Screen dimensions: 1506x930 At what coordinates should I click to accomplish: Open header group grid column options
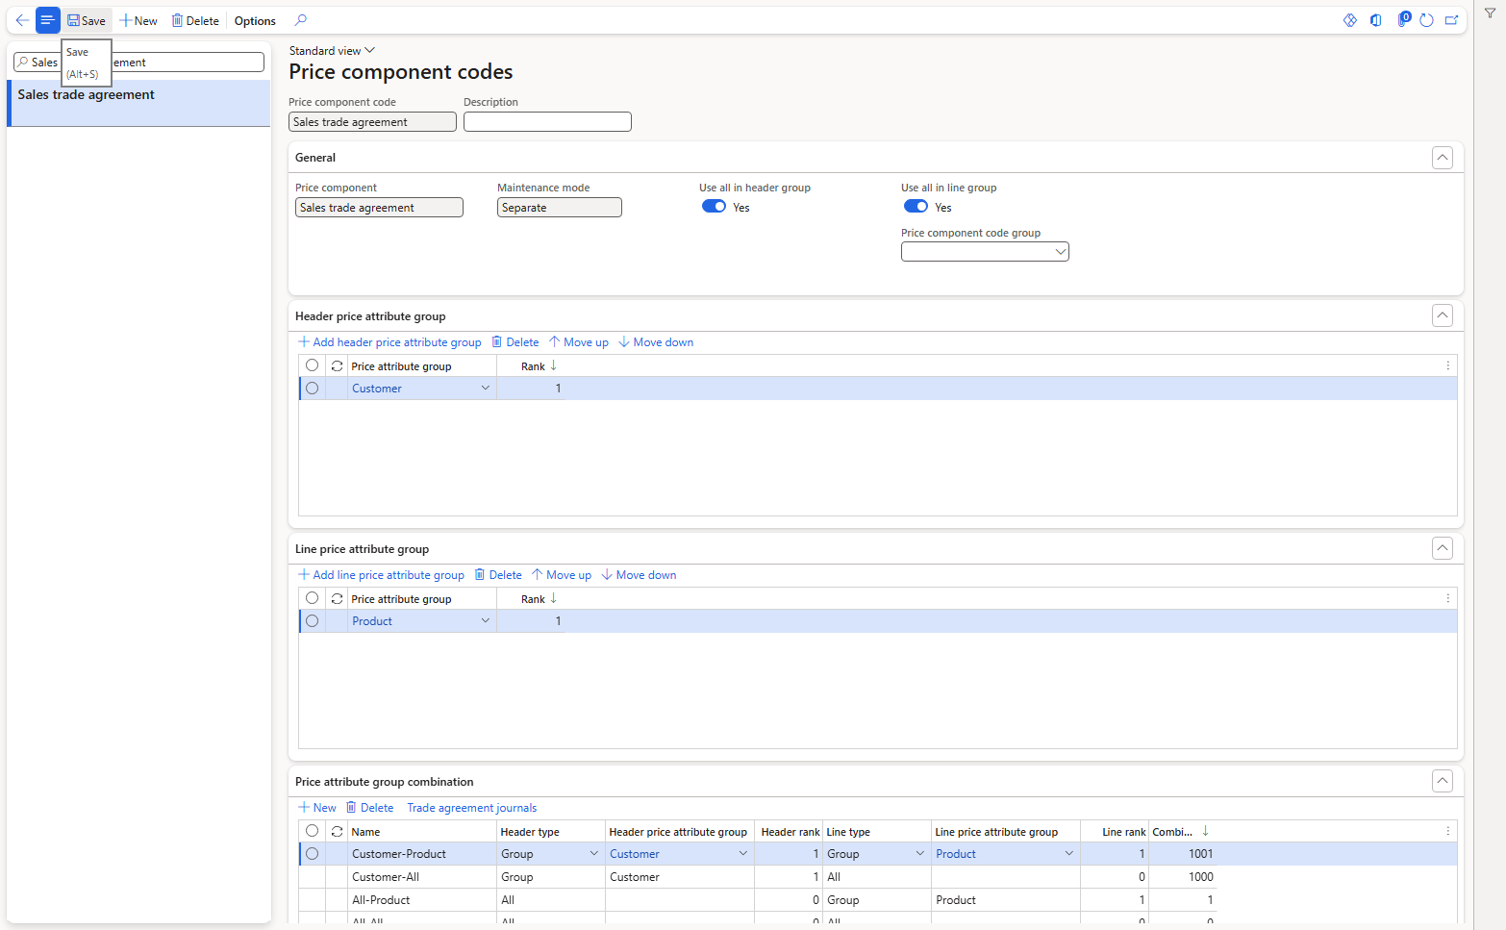(x=1447, y=365)
